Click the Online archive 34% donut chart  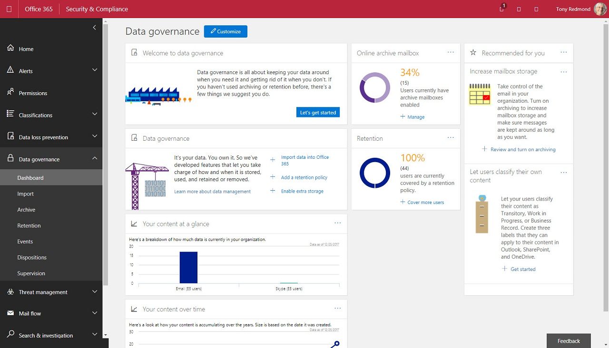click(375, 87)
